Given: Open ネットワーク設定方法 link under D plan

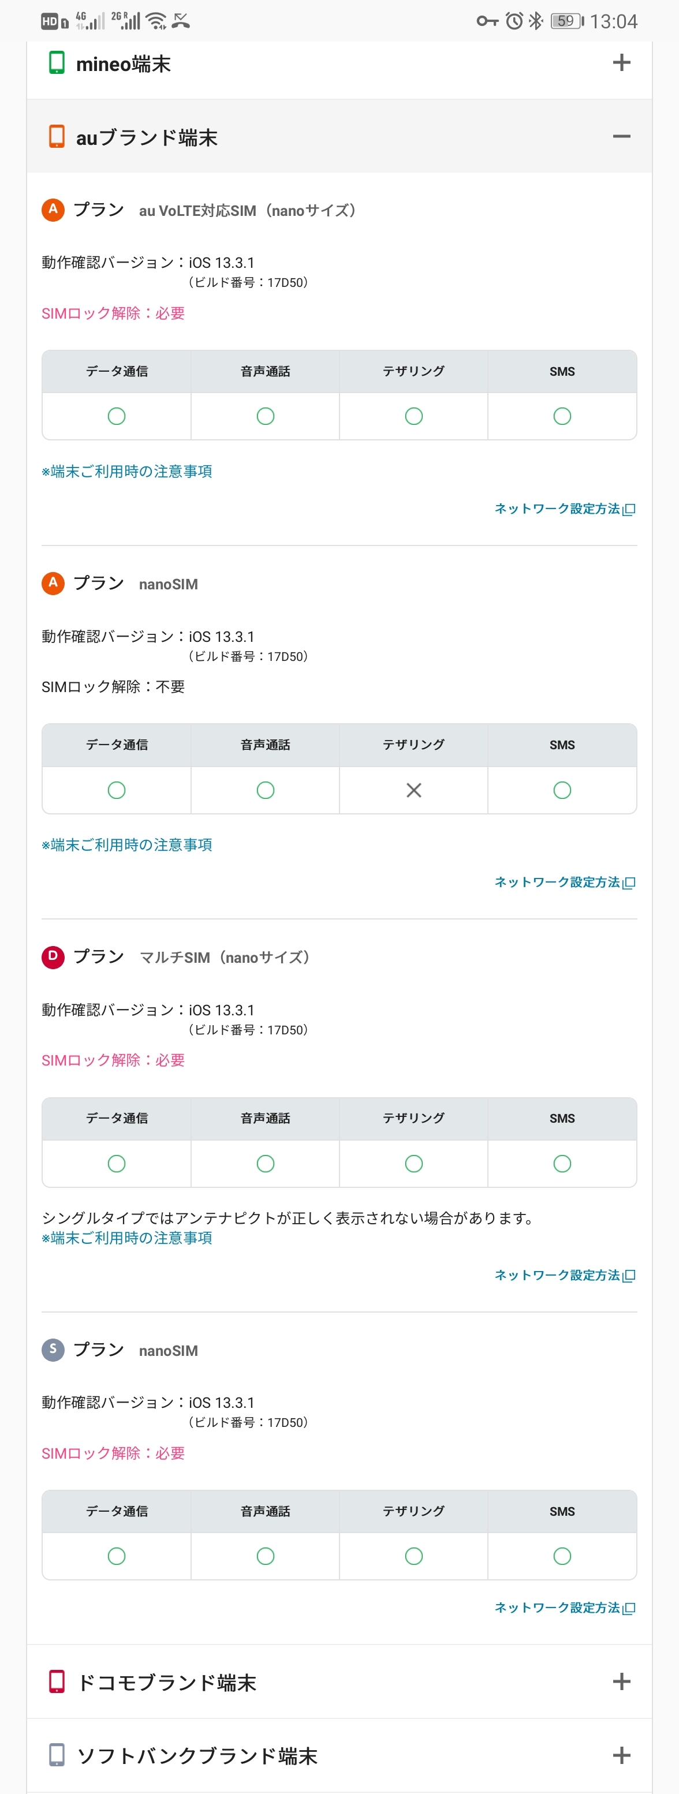Looking at the screenshot, I should pos(564,1275).
